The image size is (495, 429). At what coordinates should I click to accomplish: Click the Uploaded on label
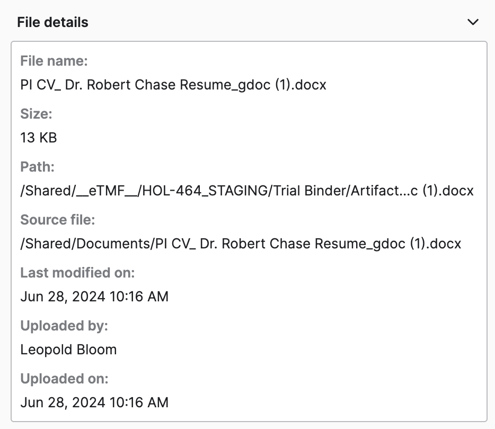click(65, 379)
